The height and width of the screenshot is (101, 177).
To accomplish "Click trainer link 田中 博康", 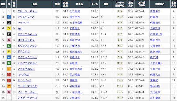I will pos(155,51).
